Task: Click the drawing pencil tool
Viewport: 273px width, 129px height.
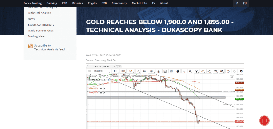Action: (x=138, y=71)
